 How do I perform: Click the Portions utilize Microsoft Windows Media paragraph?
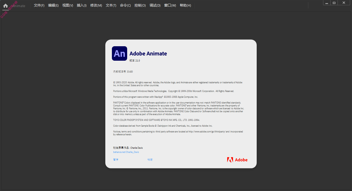point(173,91)
